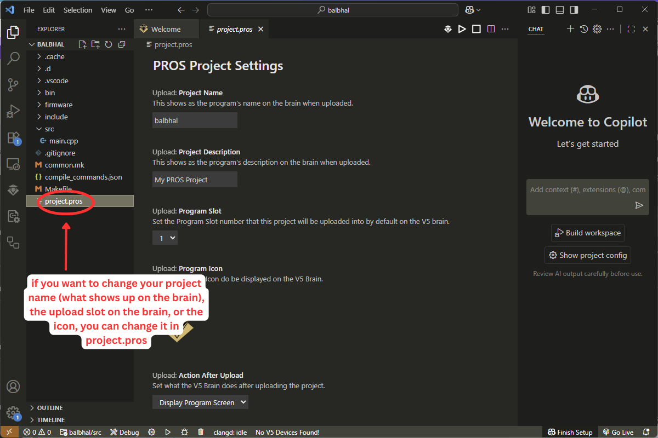Open main.cpp in the file tree
Screen dimensions: 658x438
[x=64, y=141]
